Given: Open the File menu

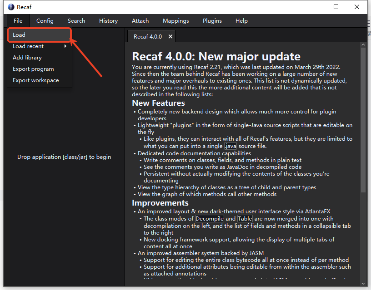Looking at the screenshot, I should 18,21.
